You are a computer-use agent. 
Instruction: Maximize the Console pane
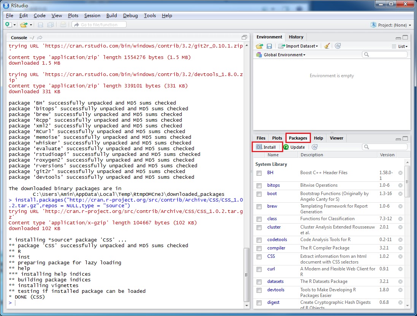point(244,37)
